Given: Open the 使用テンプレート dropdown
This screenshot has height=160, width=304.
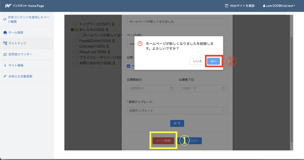Looking at the screenshot, I should [177, 110].
